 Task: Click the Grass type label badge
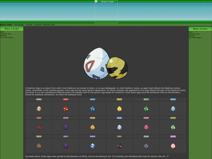click(146, 99)
